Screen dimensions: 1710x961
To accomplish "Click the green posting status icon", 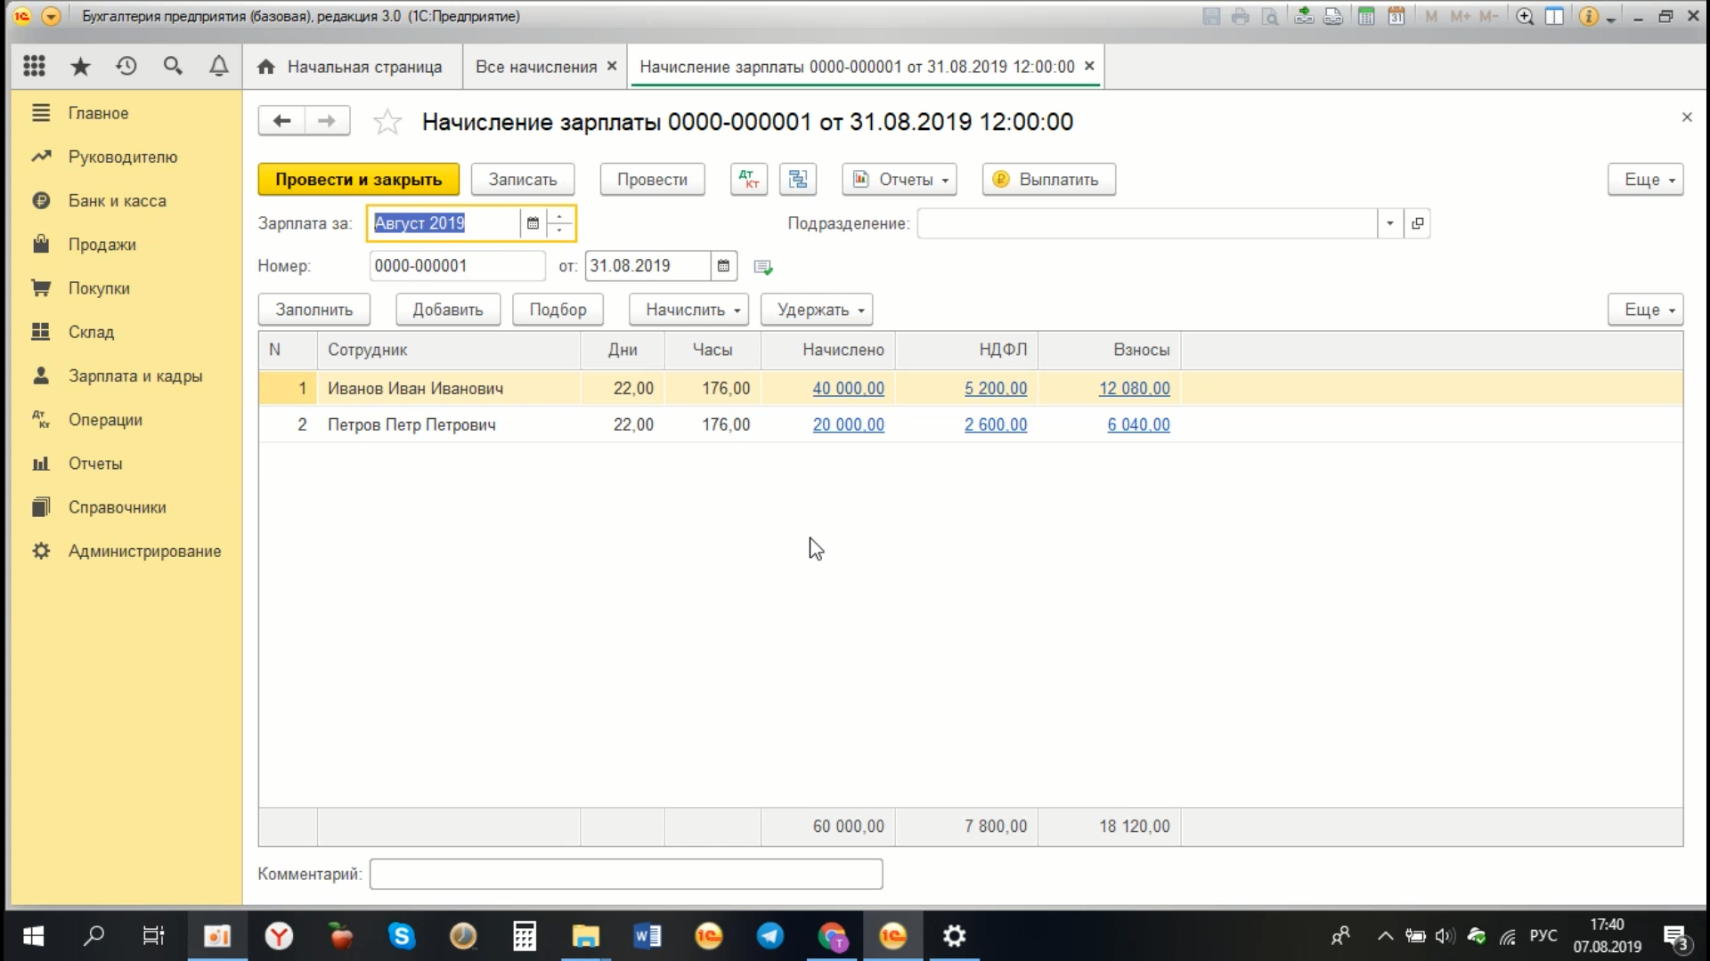I will pyautogui.click(x=763, y=267).
